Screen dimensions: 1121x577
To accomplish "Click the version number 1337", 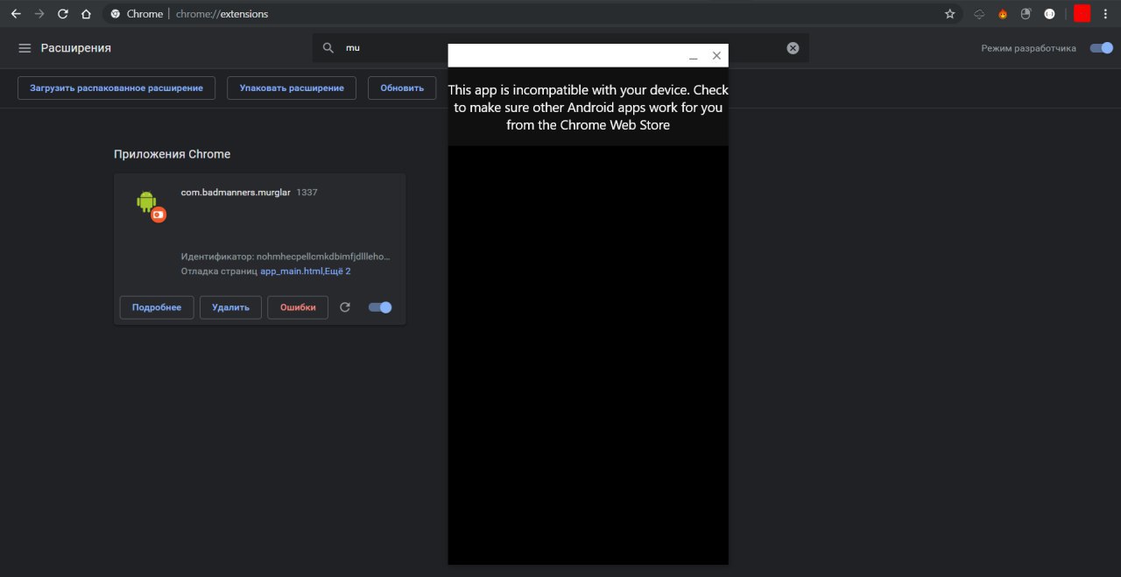I will tap(307, 192).
